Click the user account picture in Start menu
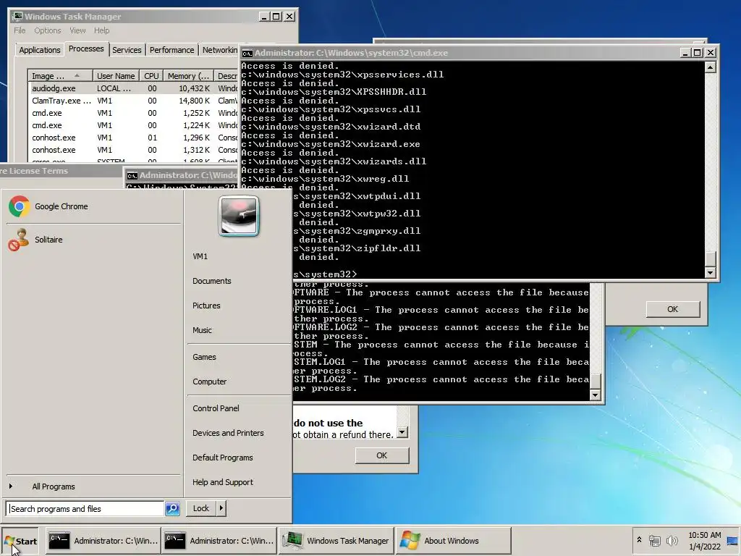Image resolution: width=741 pixels, height=556 pixels. tap(239, 216)
